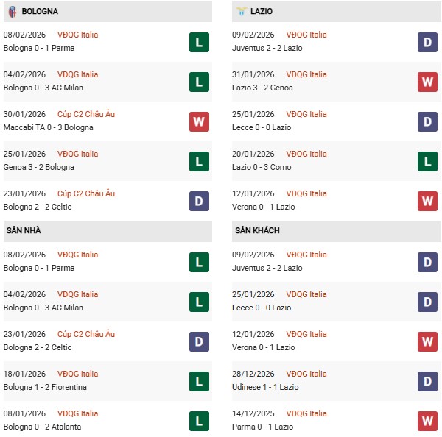Select the SÂN KHÁCH section header
This screenshot has width=442, height=437.
[257, 231]
